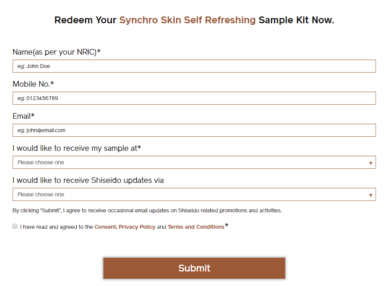Tick the read and agreed checkbox

point(15,226)
